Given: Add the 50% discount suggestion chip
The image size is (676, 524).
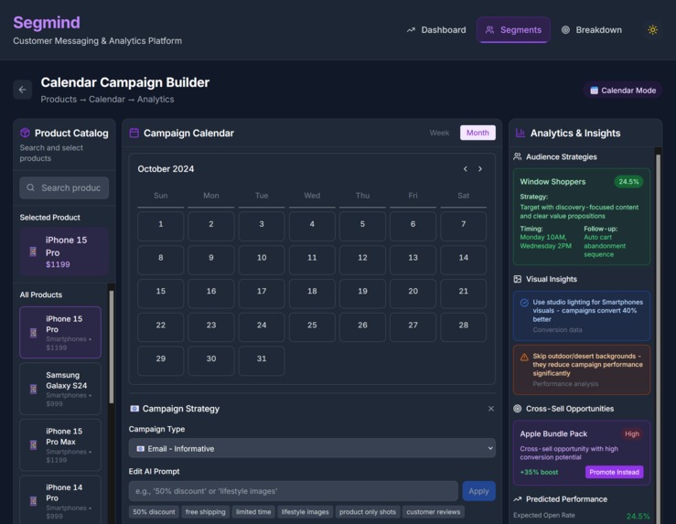Looking at the screenshot, I should (x=154, y=512).
